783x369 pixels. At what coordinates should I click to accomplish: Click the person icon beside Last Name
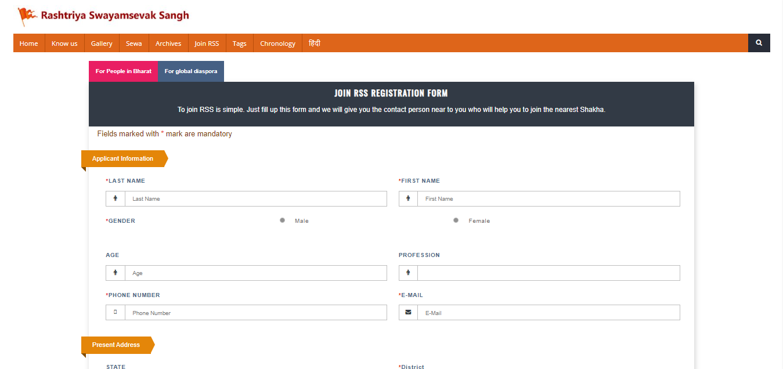pyautogui.click(x=116, y=198)
